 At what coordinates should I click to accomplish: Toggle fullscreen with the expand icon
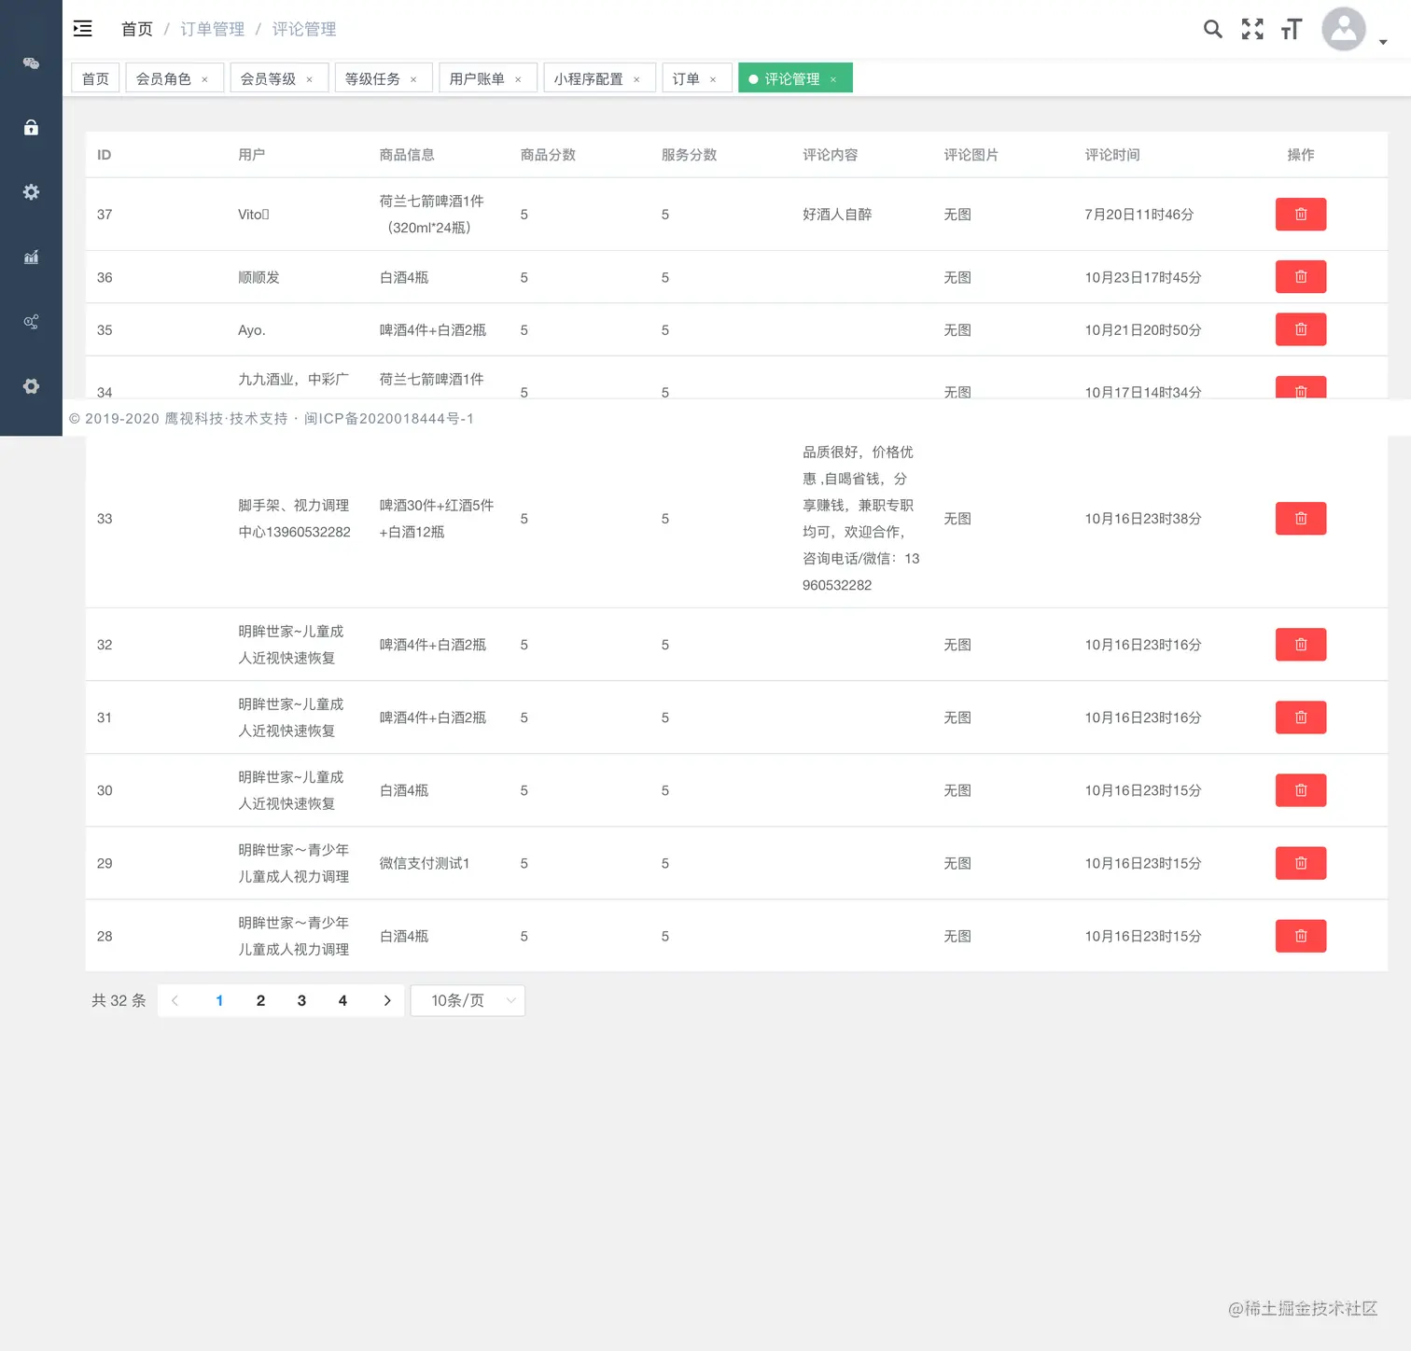click(1251, 29)
